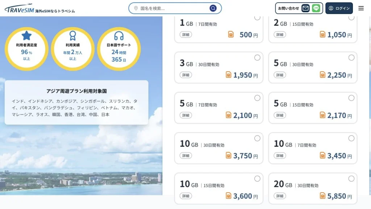The height and width of the screenshot is (209, 371).
Task: Click the 3,750円 price text
Action: 246,156
